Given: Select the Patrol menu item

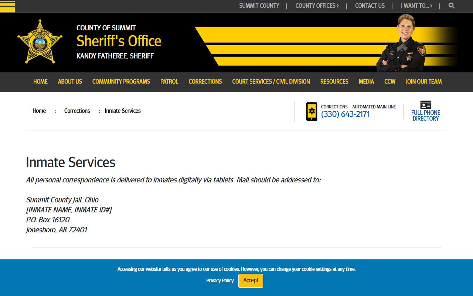Looking at the screenshot, I should coord(169,81).
